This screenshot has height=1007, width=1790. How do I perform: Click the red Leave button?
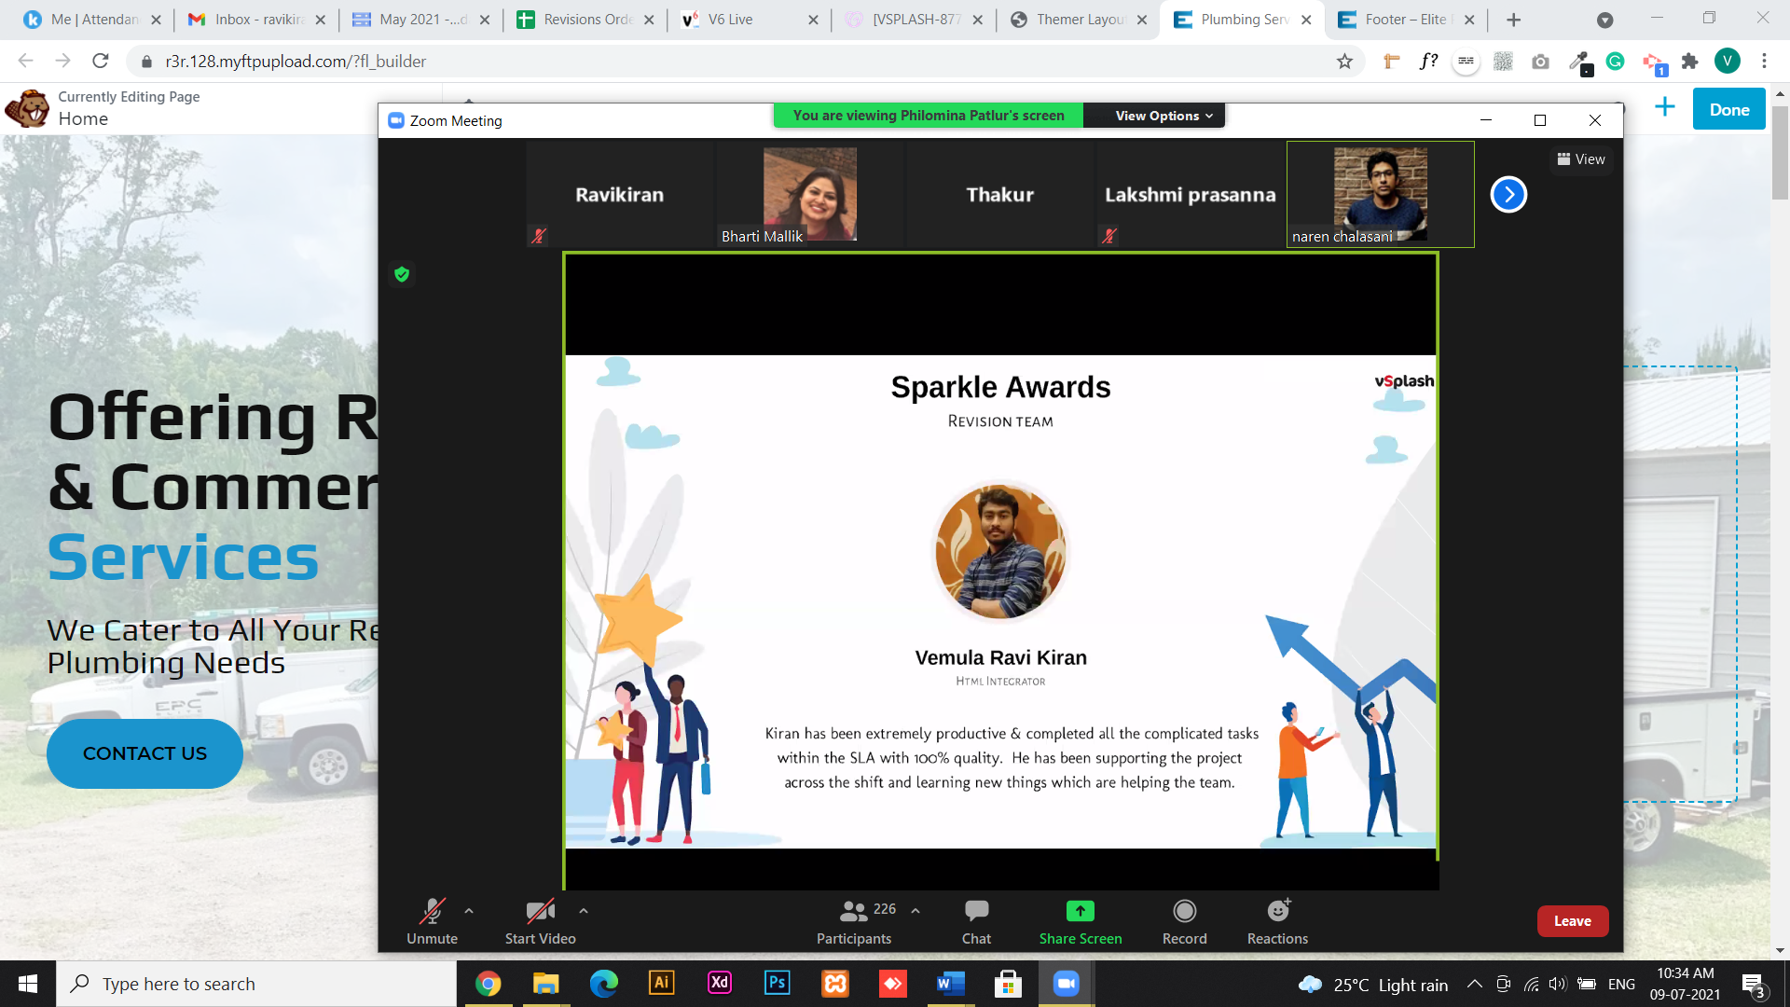click(x=1572, y=921)
